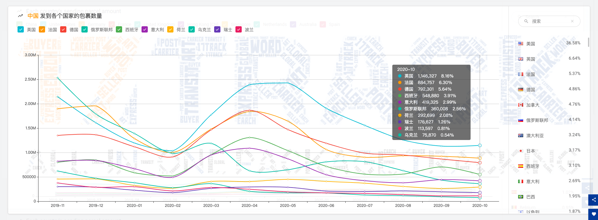Disable the 俄罗斯联邦 series checkbox
The image size is (598, 220).
tap(85, 30)
